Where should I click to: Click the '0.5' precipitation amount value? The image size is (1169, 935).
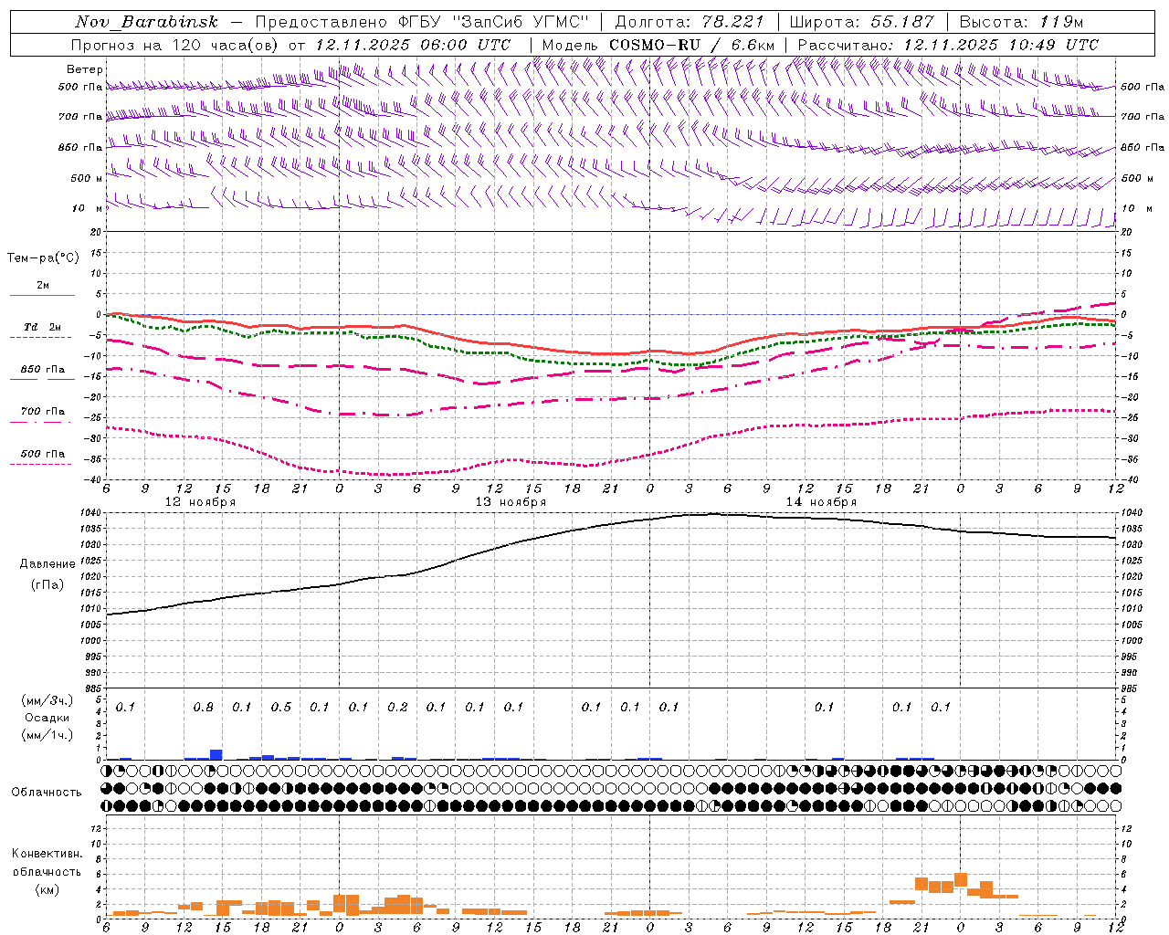tap(280, 707)
